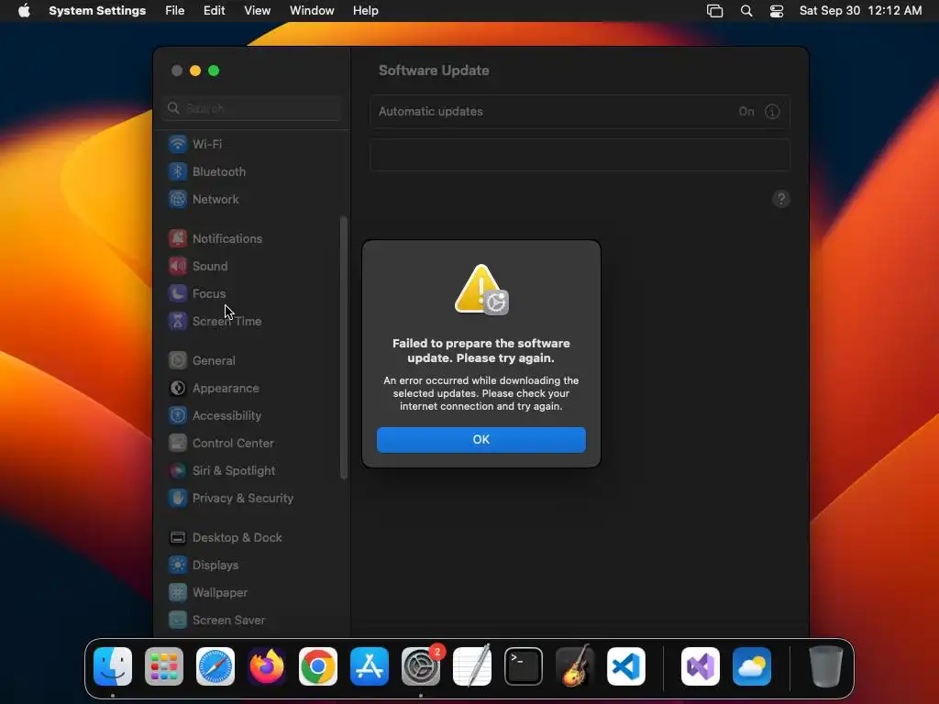Click the green full-screen window button

click(x=214, y=71)
